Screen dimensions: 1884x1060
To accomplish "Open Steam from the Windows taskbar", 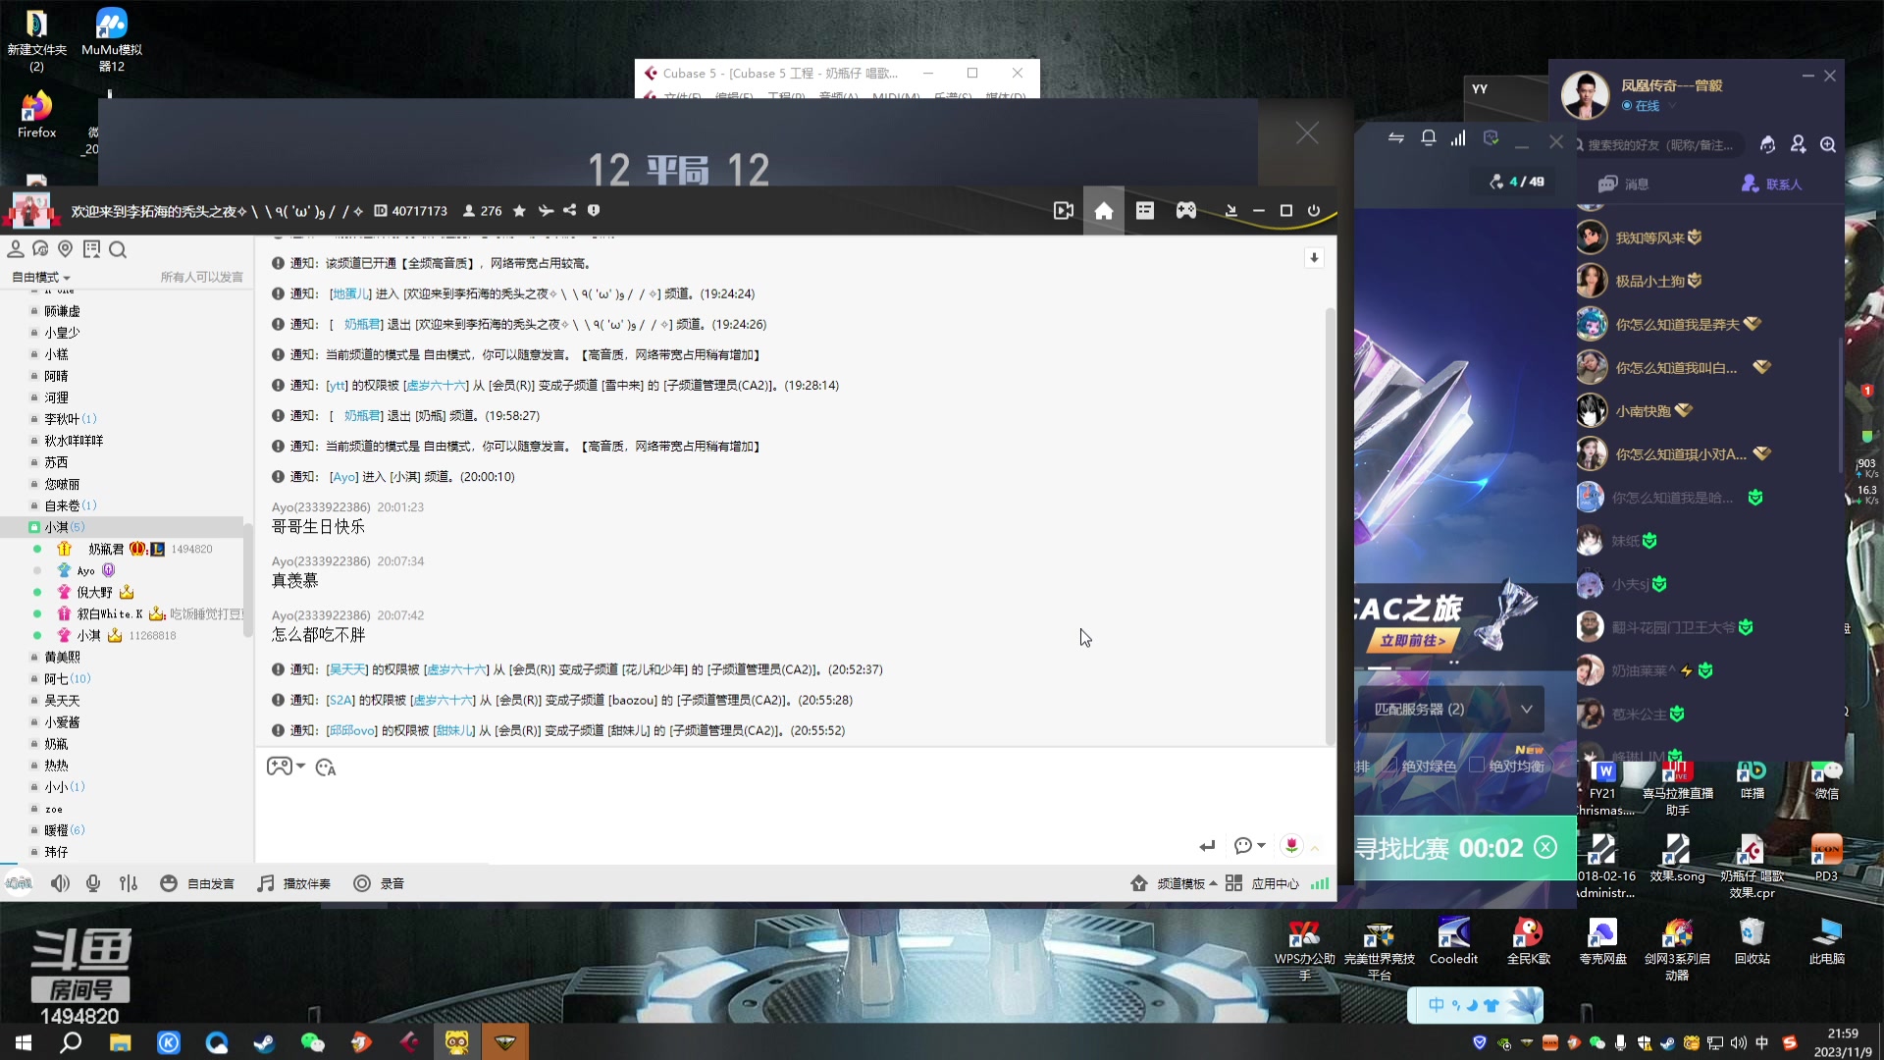I will (264, 1042).
